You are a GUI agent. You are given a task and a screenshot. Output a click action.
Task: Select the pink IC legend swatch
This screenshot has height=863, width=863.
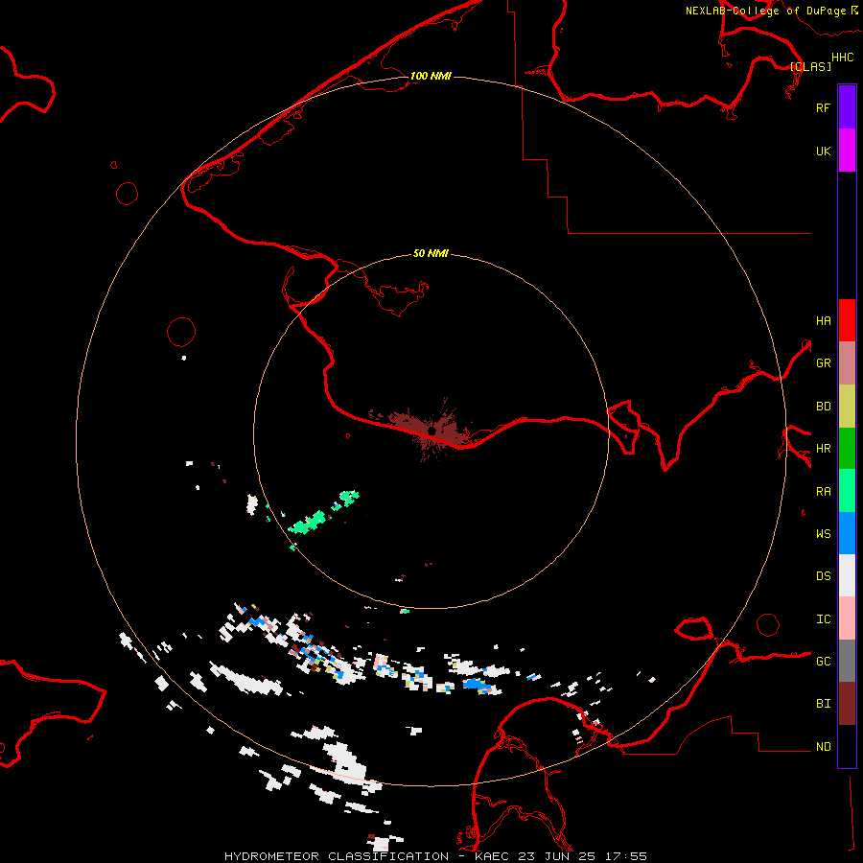pos(847,618)
